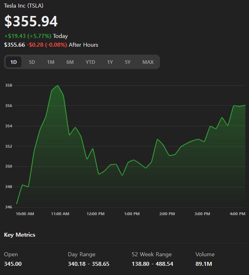This screenshot has height=275, width=249.
Task: Click the chart peak near 11:00 AM
Action: click(x=58, y=85)
